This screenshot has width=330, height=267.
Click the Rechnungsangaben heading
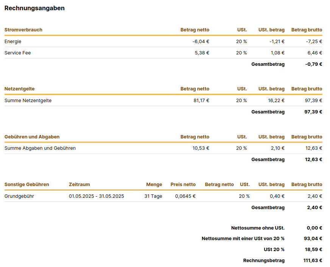pos(34,8)
